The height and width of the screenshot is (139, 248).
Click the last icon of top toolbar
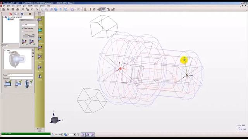point(113,9)
